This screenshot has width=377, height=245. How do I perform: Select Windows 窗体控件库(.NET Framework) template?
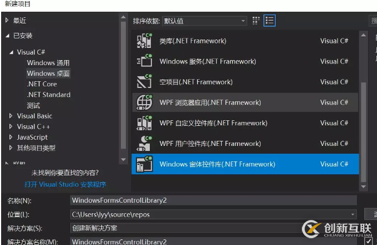tap(245, 164)
